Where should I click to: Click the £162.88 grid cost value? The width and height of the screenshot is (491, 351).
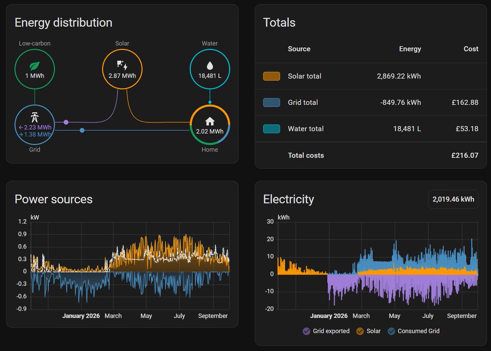point(465,102)
